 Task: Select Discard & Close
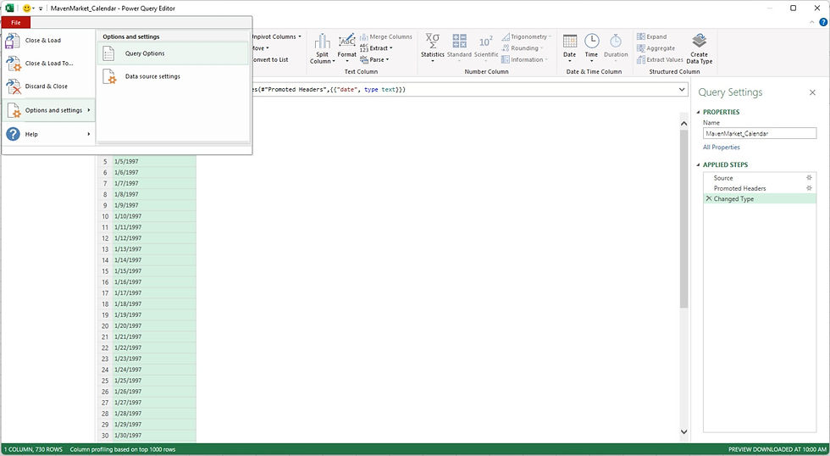(49, 86)
